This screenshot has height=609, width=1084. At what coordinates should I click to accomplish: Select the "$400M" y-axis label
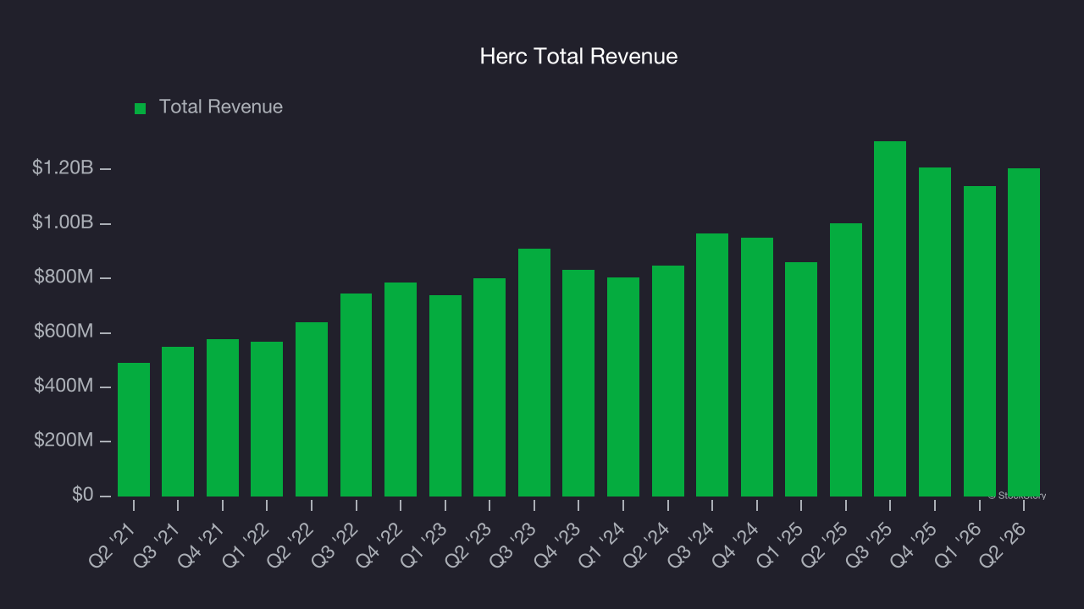point(64,386)
